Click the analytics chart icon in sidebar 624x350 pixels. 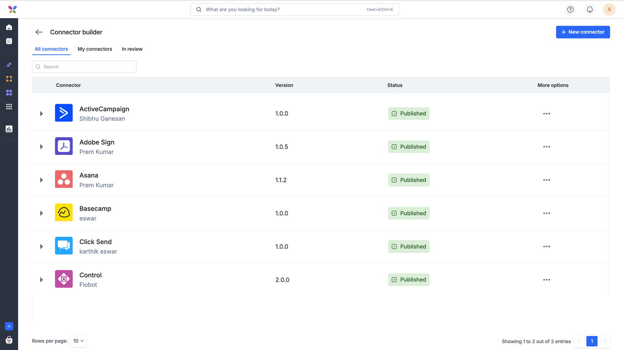click(9, 129)
